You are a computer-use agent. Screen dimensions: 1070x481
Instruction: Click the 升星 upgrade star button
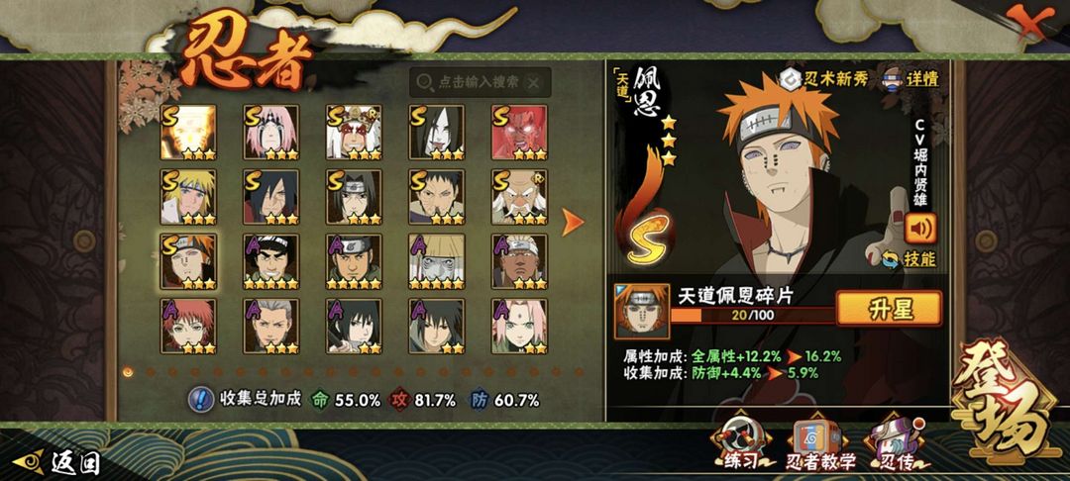(889, 308)
